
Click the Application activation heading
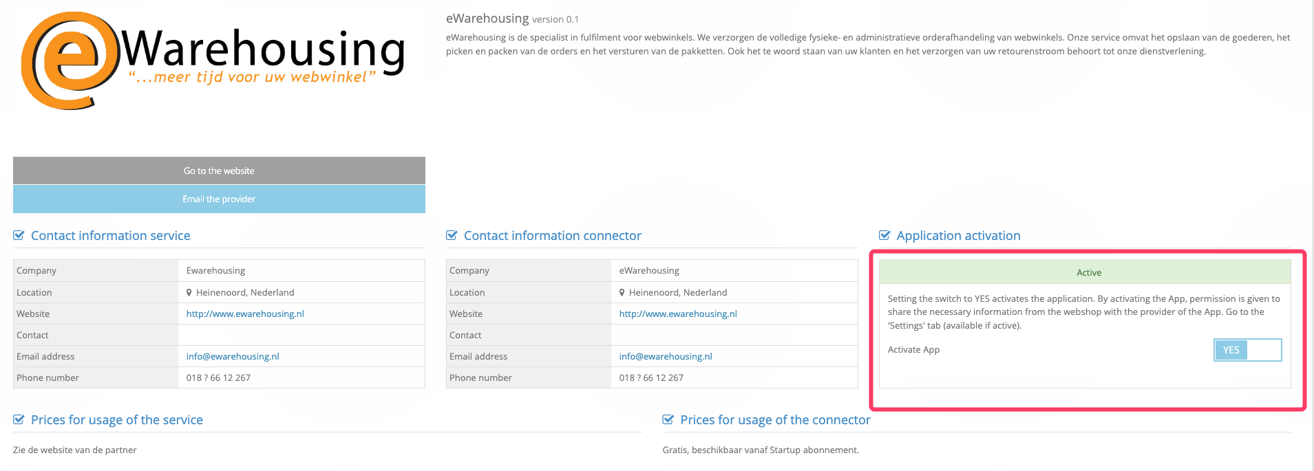[958, 236]
